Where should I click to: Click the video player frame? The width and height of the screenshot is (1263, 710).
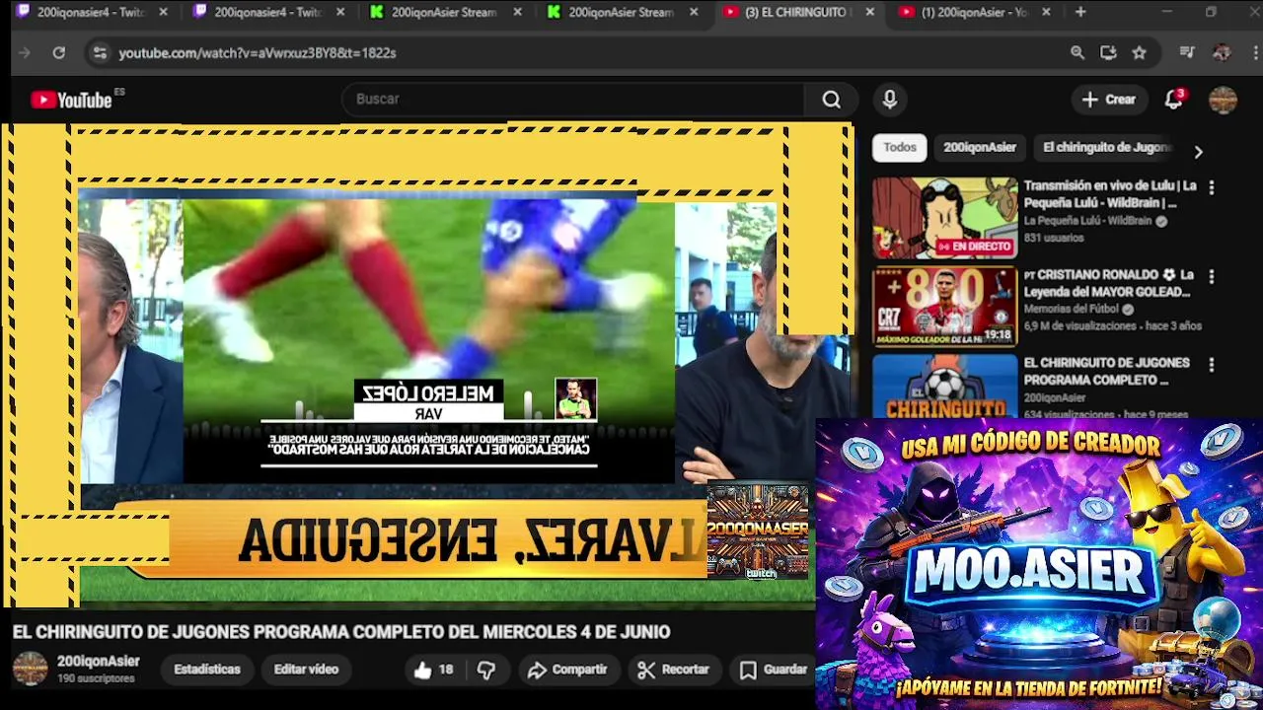coord(429,365)
